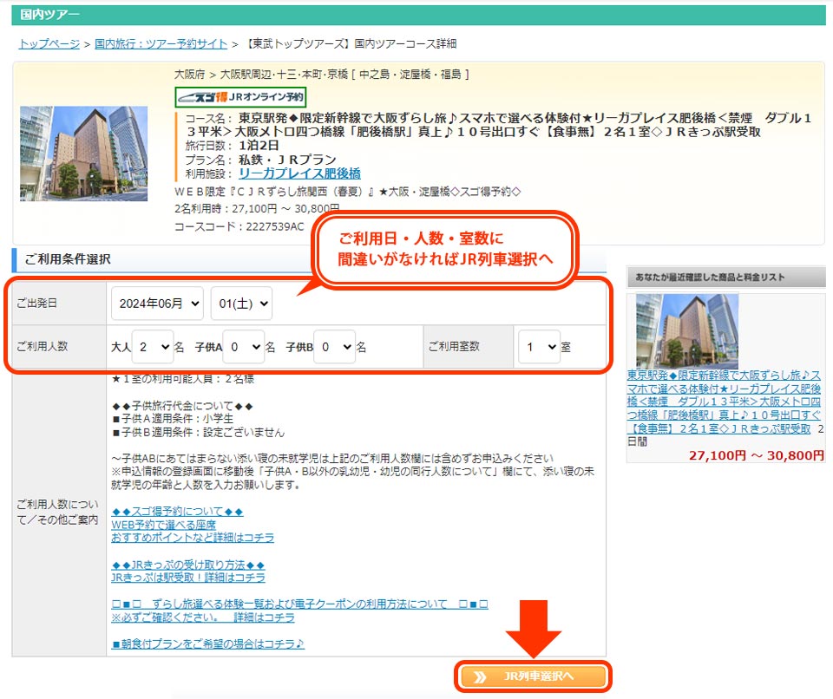833x699 pixels.
Task: Open the ご利用室数 room count dropdown
Action: tap(539, 346)
